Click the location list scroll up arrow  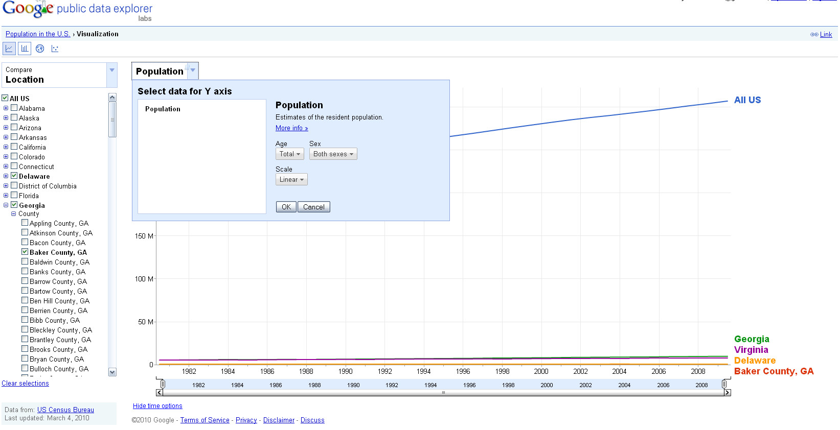tap(112, 97)
